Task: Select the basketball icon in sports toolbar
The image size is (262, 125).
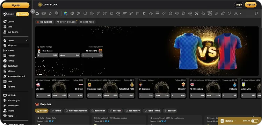Action: (92, 14)
